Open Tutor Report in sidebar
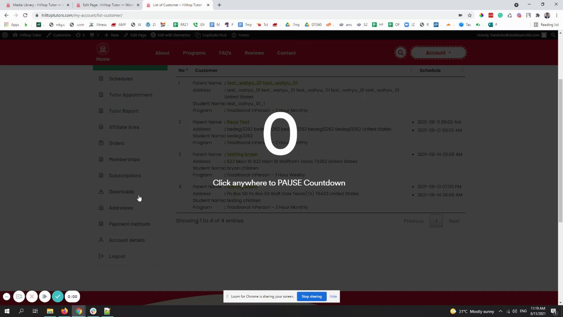This screenshot has height=317, width=563. tap(123, 111)
